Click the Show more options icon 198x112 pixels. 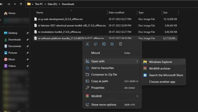[x=87, y=105]
